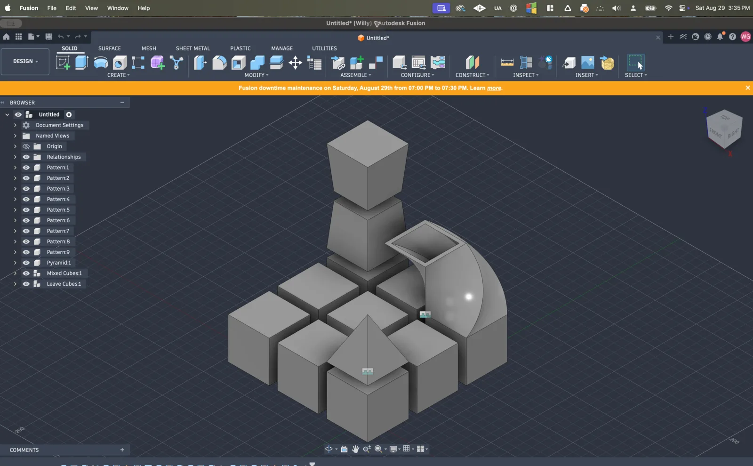The height and width of the screenshot is (466, 753).
Task: Open the CREATE panel dropdown
Action: coord(118,75)
